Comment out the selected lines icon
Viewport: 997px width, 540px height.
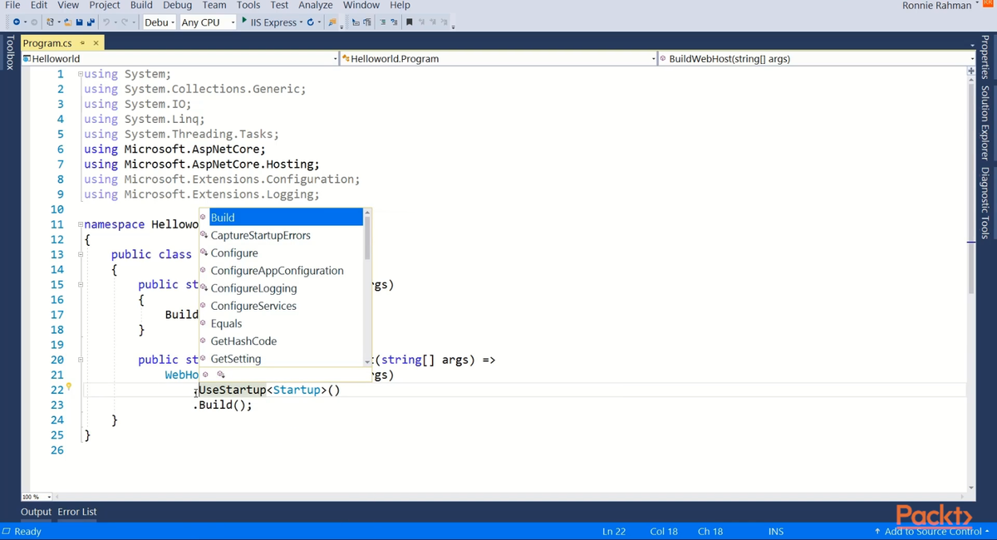click(383, 22)
